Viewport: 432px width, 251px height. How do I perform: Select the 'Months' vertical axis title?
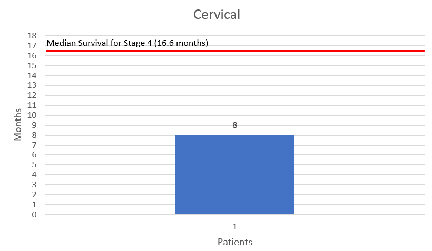coord(18,125)
